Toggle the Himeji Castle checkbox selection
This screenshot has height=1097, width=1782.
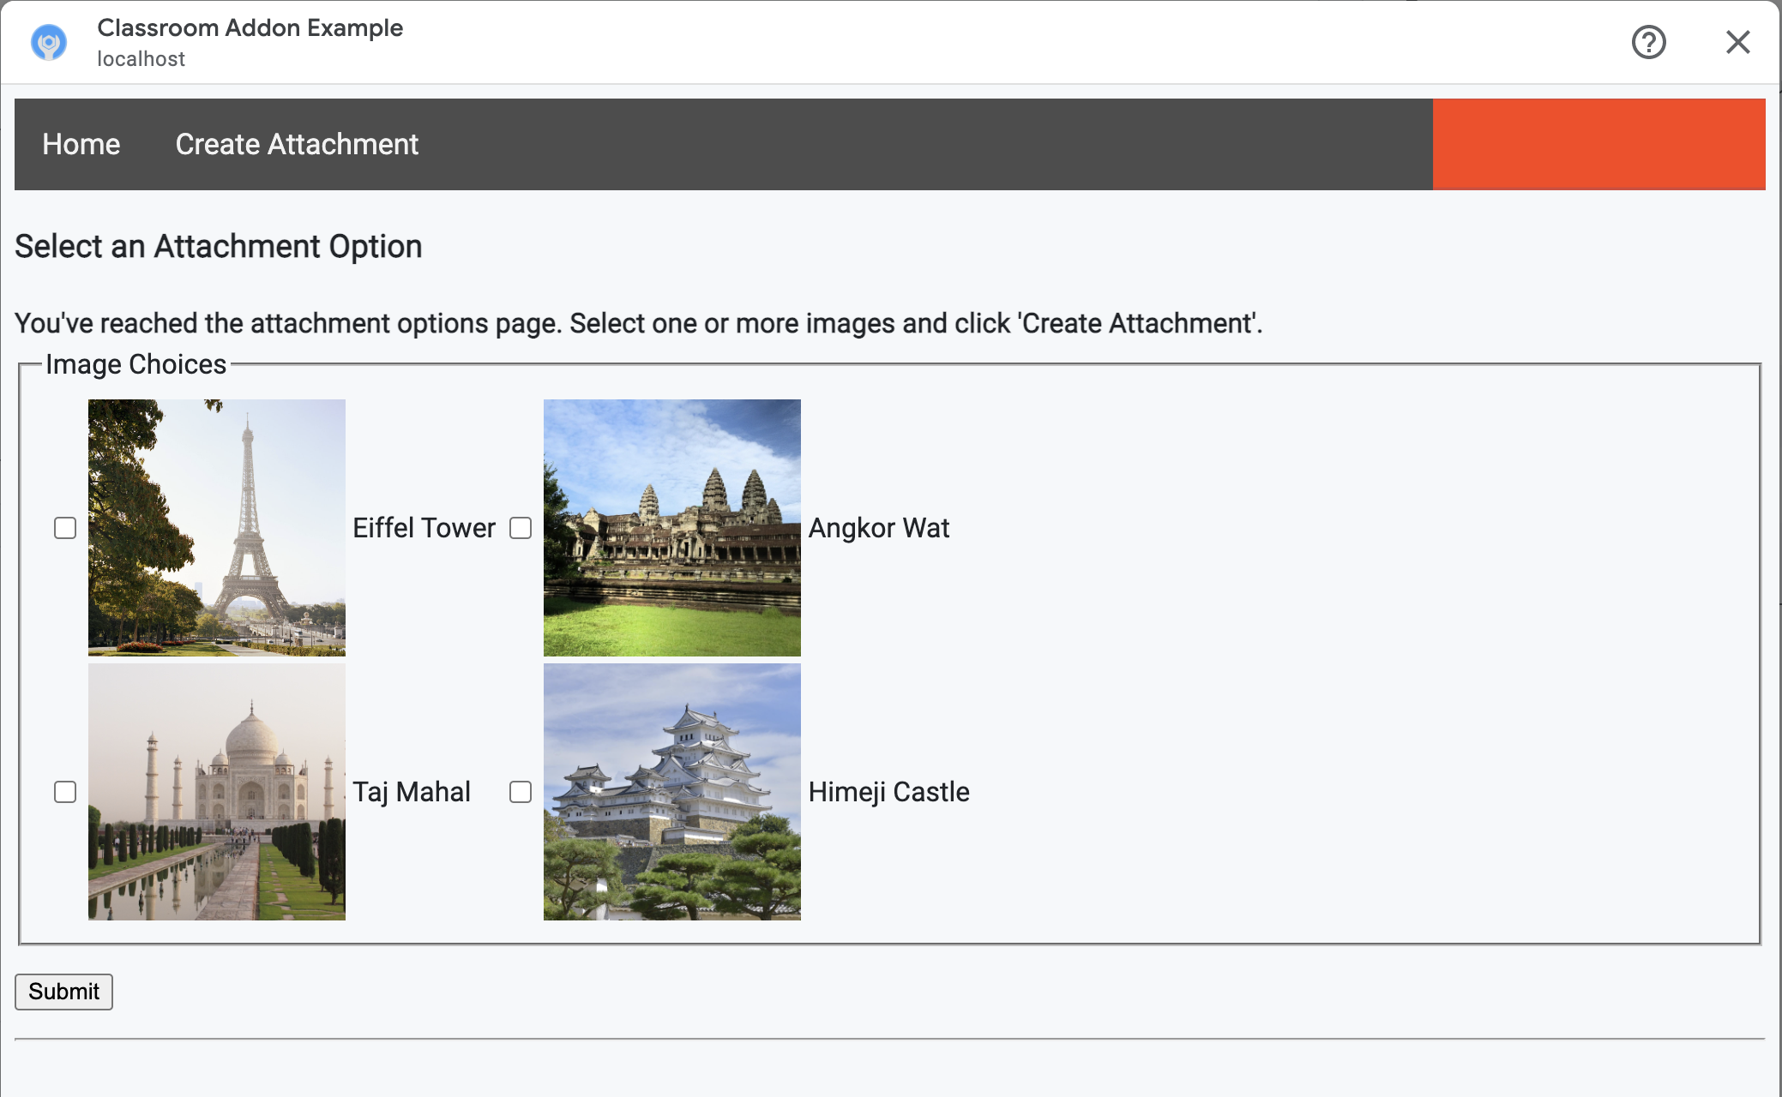click(520, 792)
